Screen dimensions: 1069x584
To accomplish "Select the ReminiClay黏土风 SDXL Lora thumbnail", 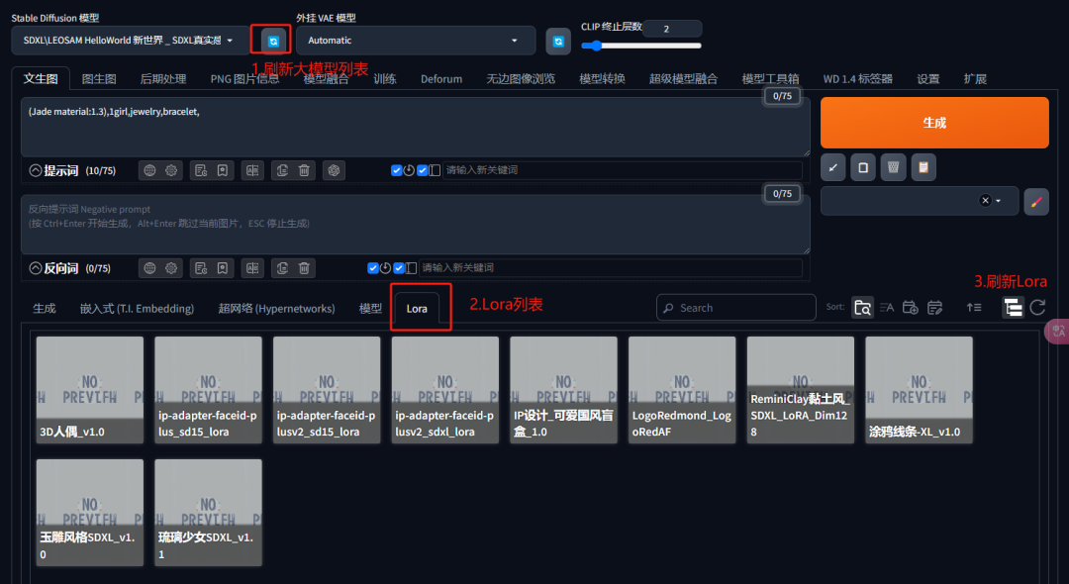I will 800,389.
